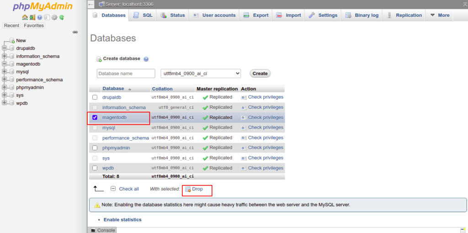Click the disabled performance_schema row checkbox
Screen dimensions: 468x233
(95, 138)
